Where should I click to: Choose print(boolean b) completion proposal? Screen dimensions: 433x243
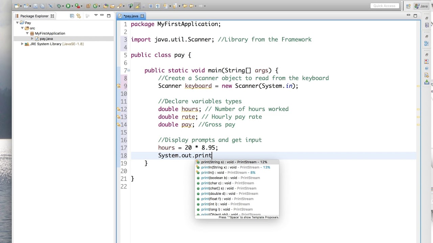click(x=237, y=178)
